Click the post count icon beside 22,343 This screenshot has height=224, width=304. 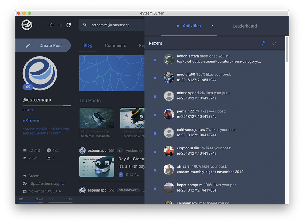click(25, 150)
